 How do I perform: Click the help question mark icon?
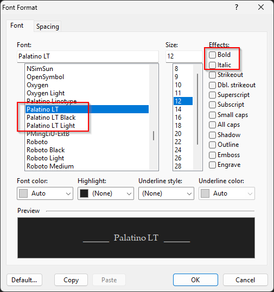click(x=237, y=7)
